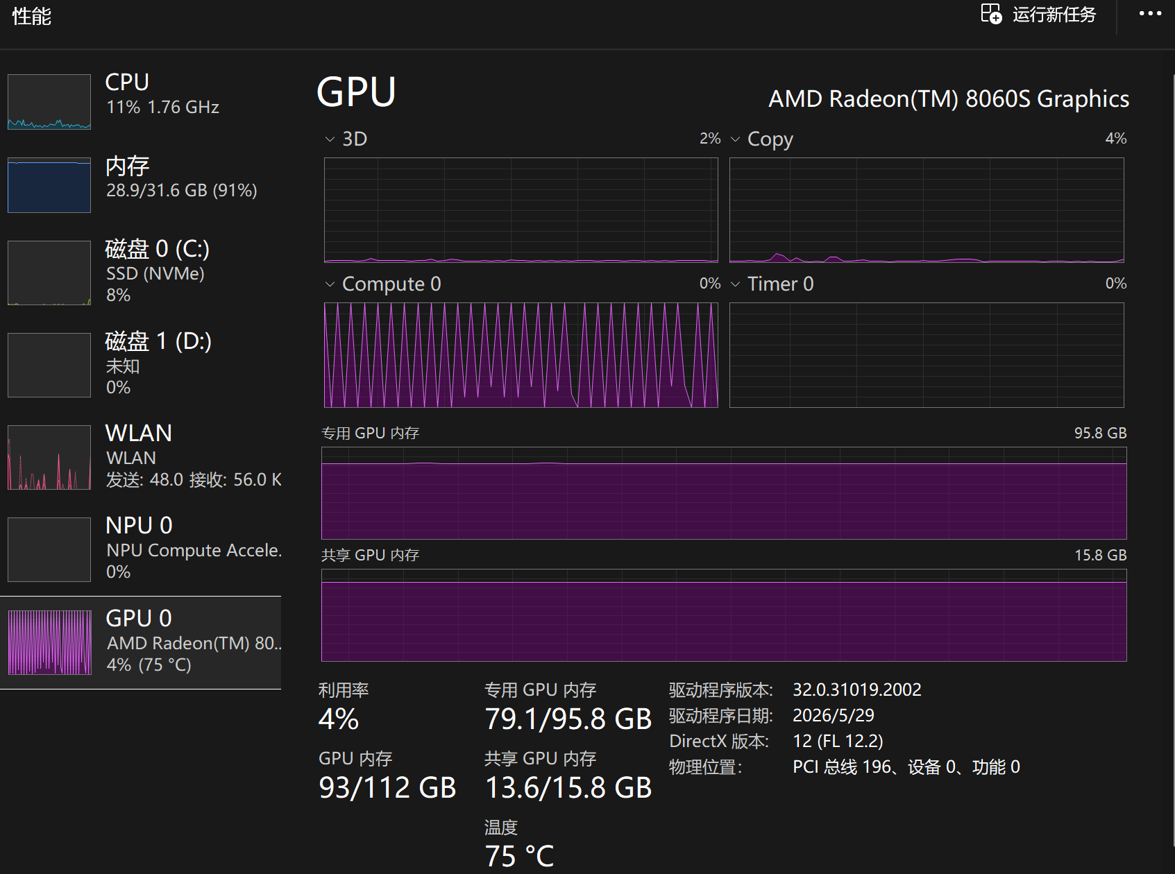Click the 79.1/95.8 GB dedicated memory value
The width and height of the screenshot is (1175, 874).
(x=568, y=719)
